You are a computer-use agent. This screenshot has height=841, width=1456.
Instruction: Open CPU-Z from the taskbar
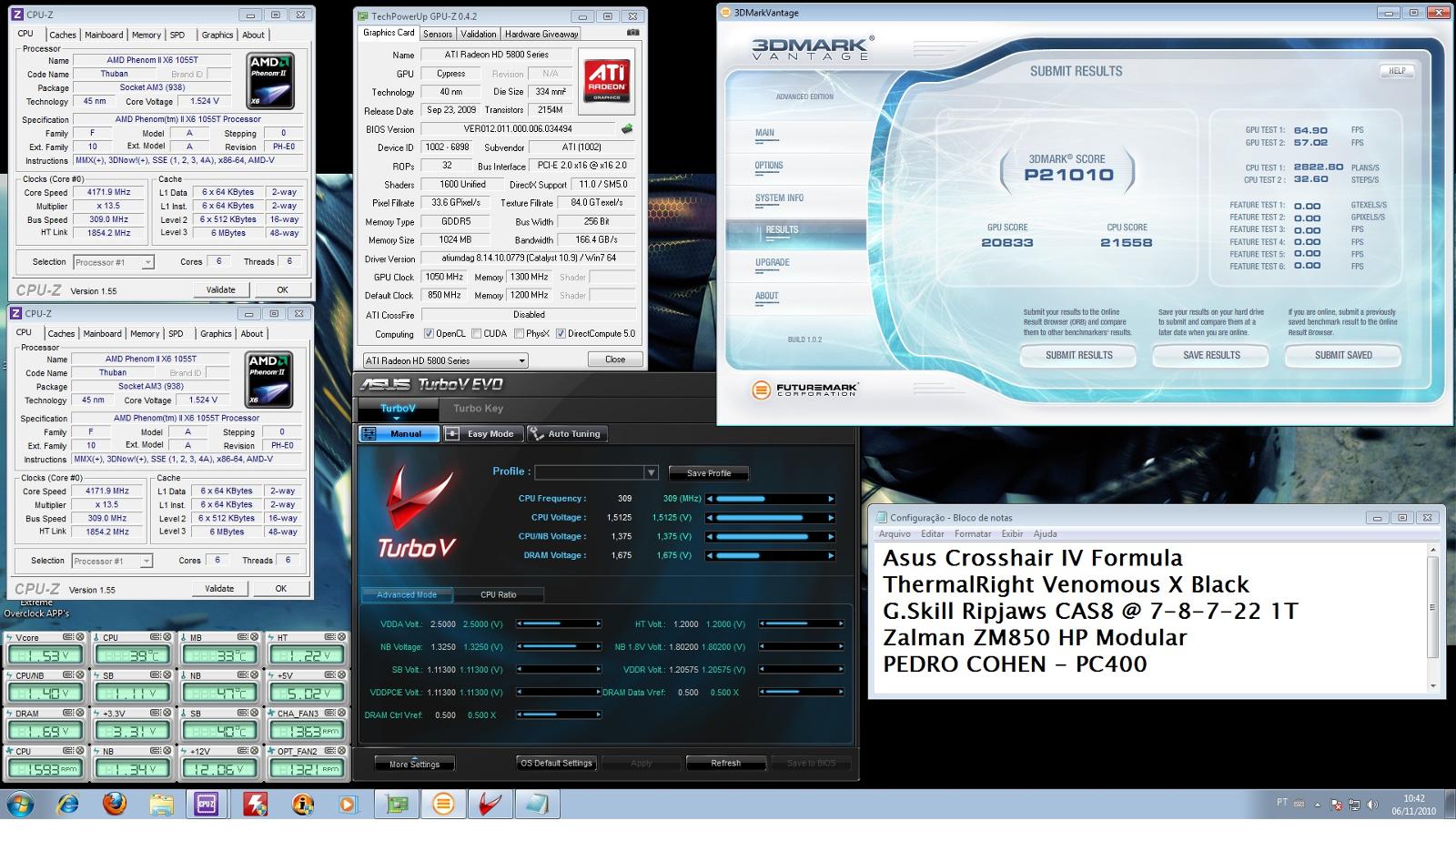coord(207,805)
